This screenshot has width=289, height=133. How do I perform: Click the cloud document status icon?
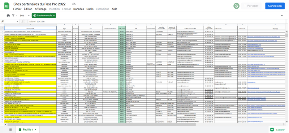(74, 4)
